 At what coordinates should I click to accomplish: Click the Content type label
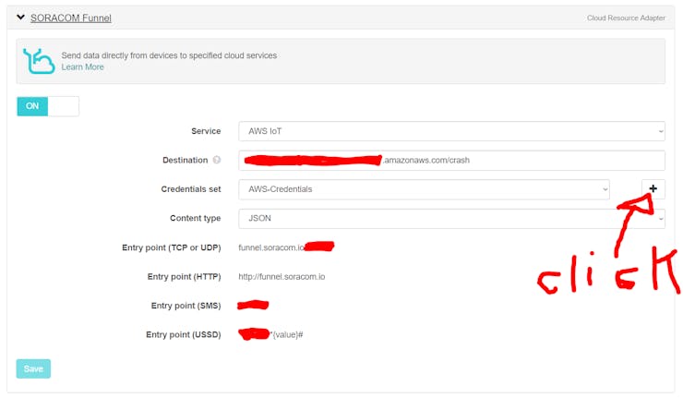pos(195,219)
